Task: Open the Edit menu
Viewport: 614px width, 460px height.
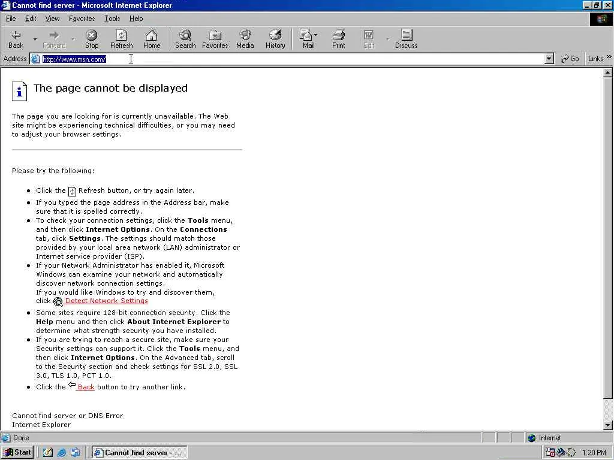Action: tap(31, 19)
